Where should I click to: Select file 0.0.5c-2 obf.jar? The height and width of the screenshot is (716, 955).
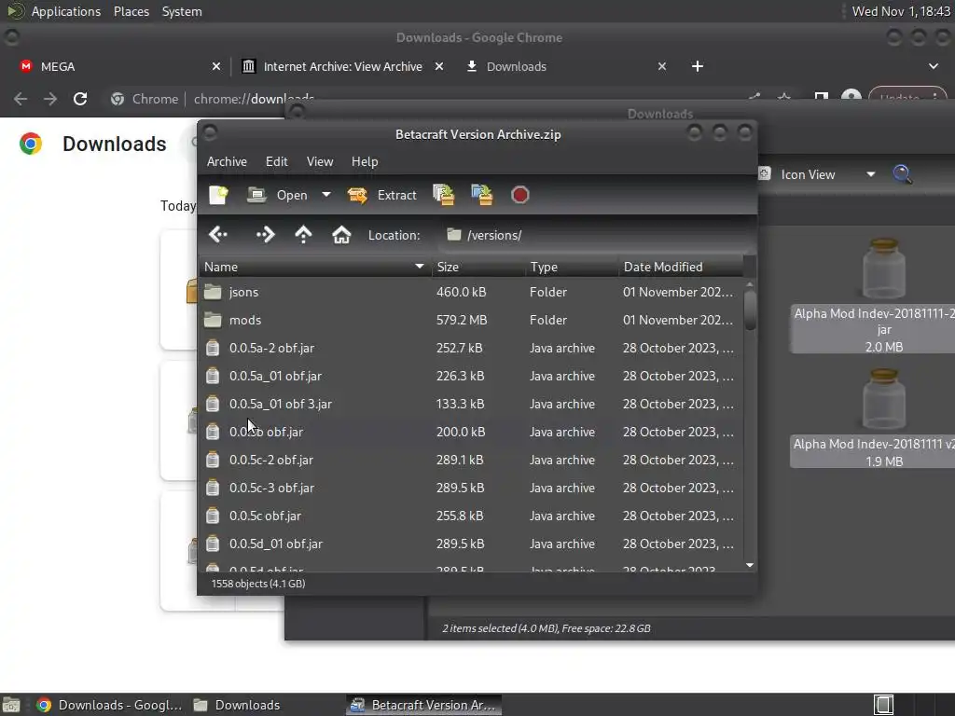pos(471,461)
